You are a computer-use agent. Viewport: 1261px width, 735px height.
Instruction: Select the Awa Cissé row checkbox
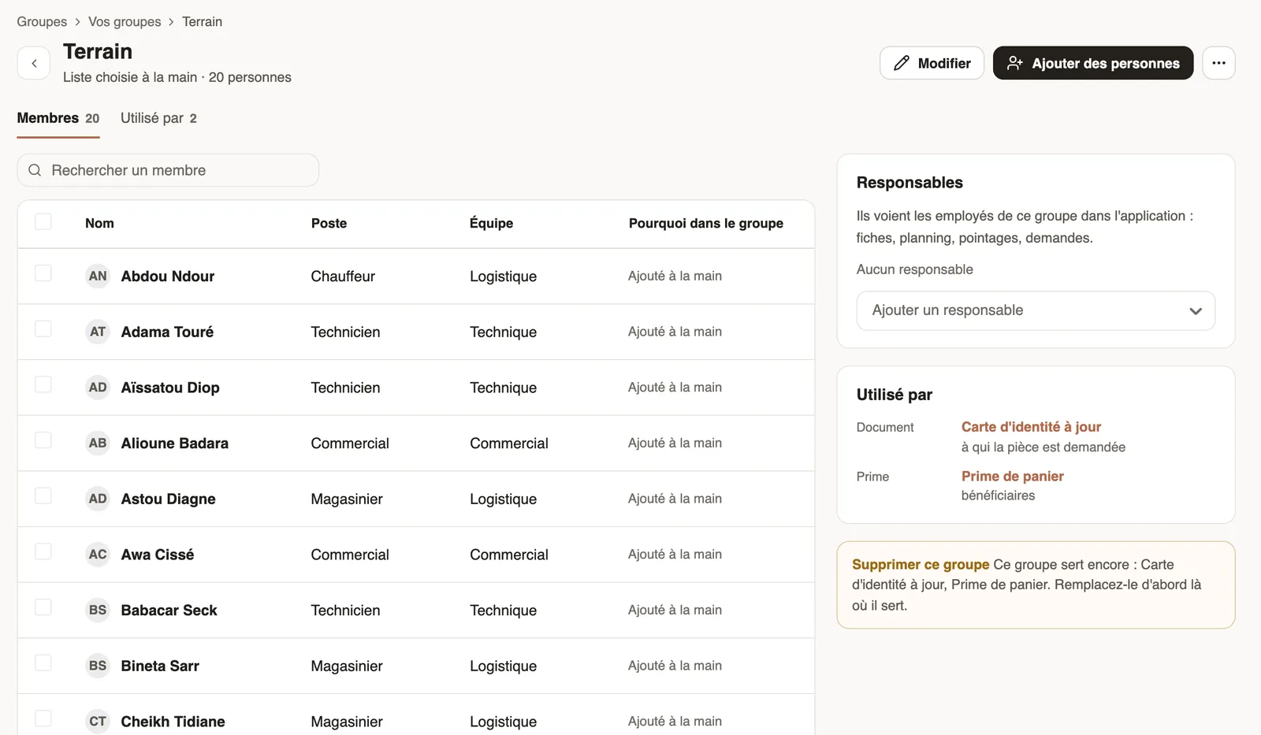tap(43, 551)
